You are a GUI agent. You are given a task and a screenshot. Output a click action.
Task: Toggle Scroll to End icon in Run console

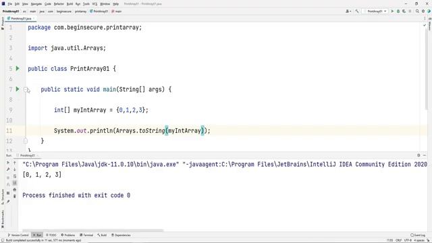(x=15, y=183)
